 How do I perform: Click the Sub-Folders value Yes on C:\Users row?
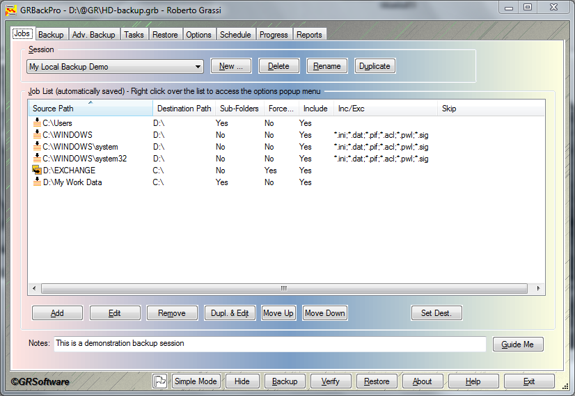pyautogui.click(x=222, y=123)
